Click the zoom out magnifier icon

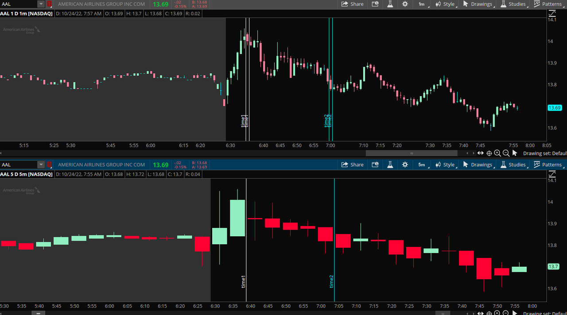pyautogui.click(x=506, y=153)
